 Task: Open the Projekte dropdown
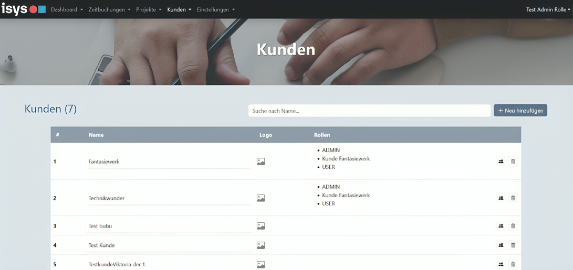149,9
